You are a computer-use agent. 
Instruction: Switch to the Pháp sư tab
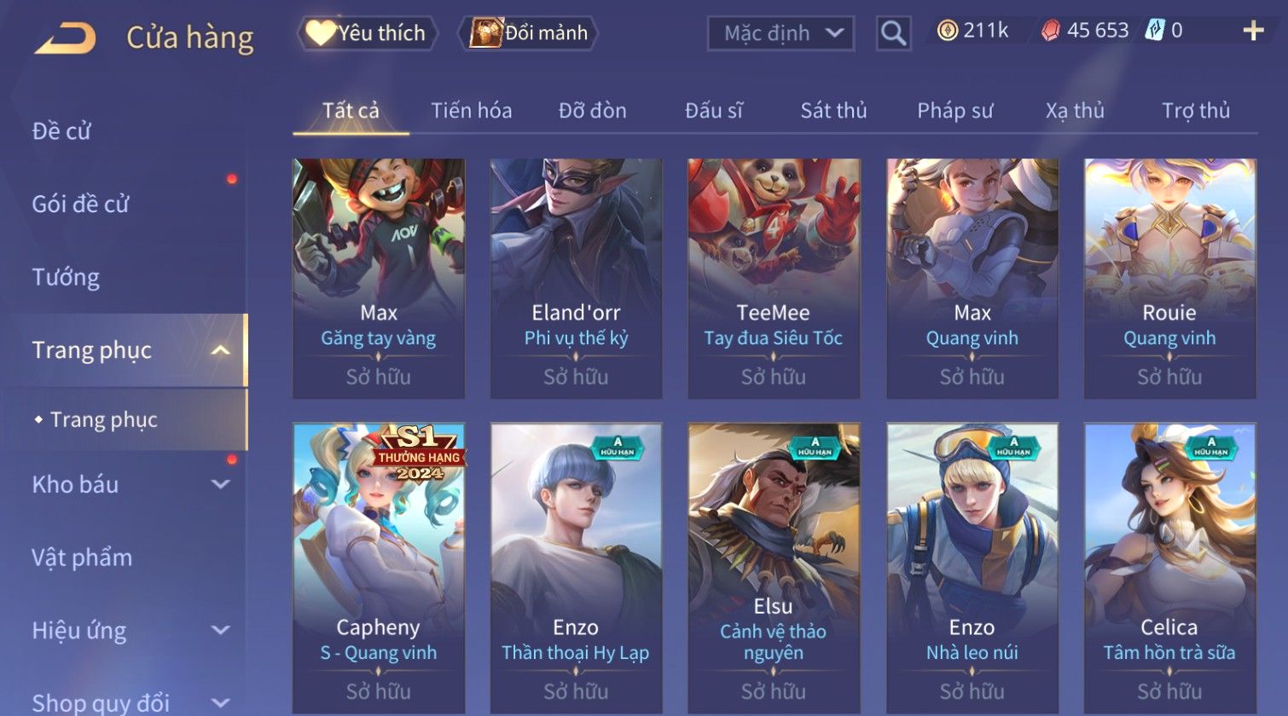(x=954, y=111)
